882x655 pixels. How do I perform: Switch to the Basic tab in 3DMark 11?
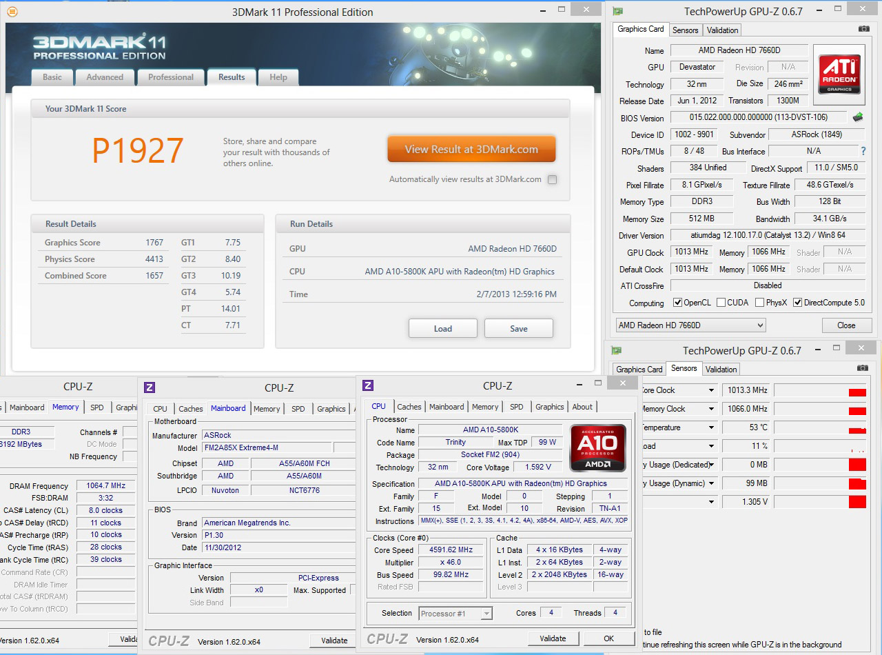coord(52,77)
